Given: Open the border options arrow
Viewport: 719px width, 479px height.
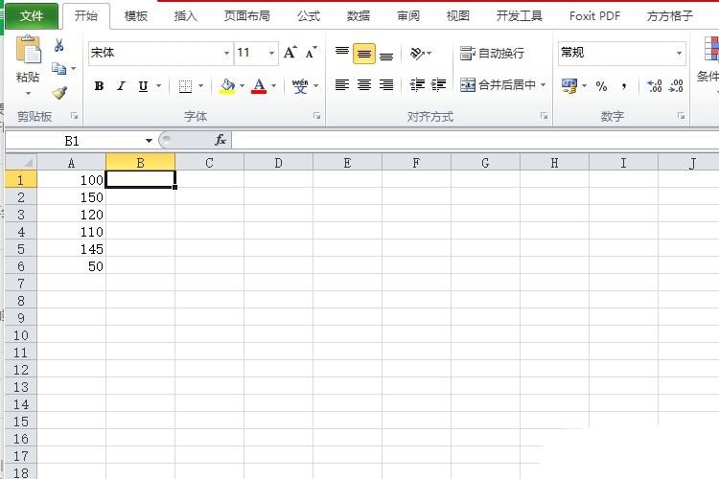Looking at the screenshot, I should [x=200, y=85].
